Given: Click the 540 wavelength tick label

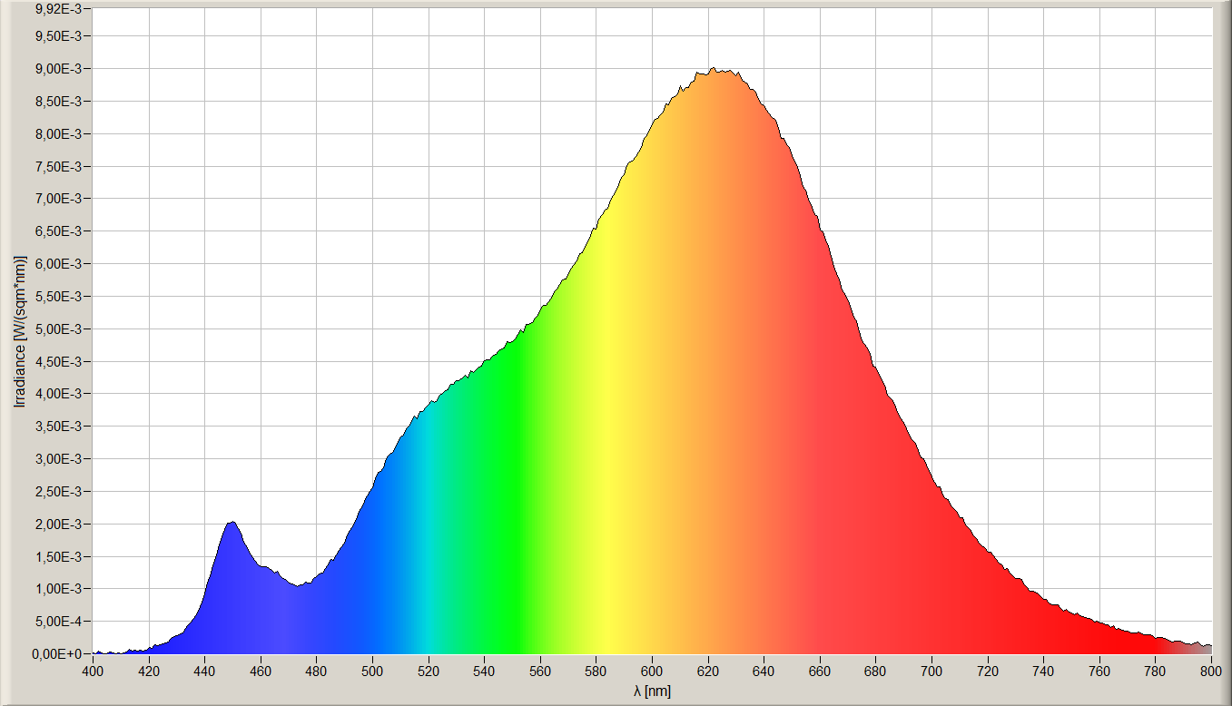Looking at the screenshot, I should (x=484, y=672).
